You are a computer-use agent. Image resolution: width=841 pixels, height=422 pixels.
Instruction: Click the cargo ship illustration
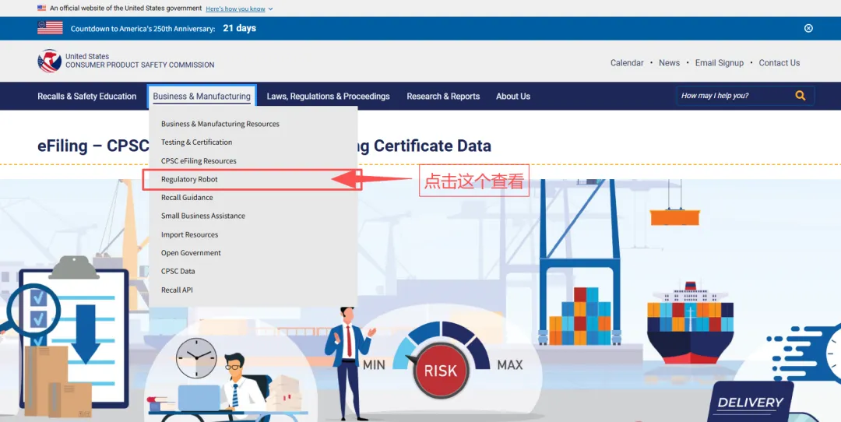tap(690, 324)
